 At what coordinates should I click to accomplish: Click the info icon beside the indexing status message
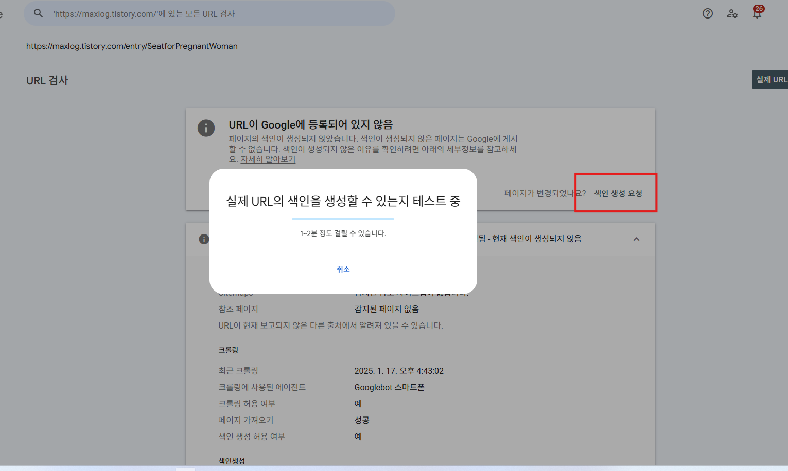click(206, 128)
